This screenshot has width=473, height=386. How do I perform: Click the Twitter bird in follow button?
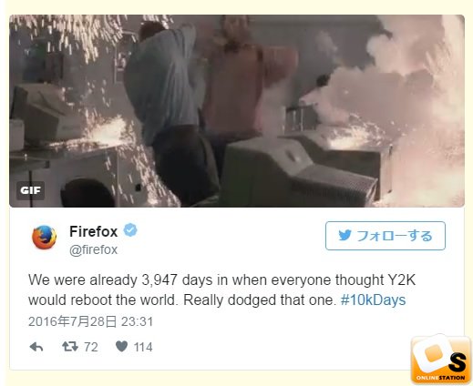[344, 236]
